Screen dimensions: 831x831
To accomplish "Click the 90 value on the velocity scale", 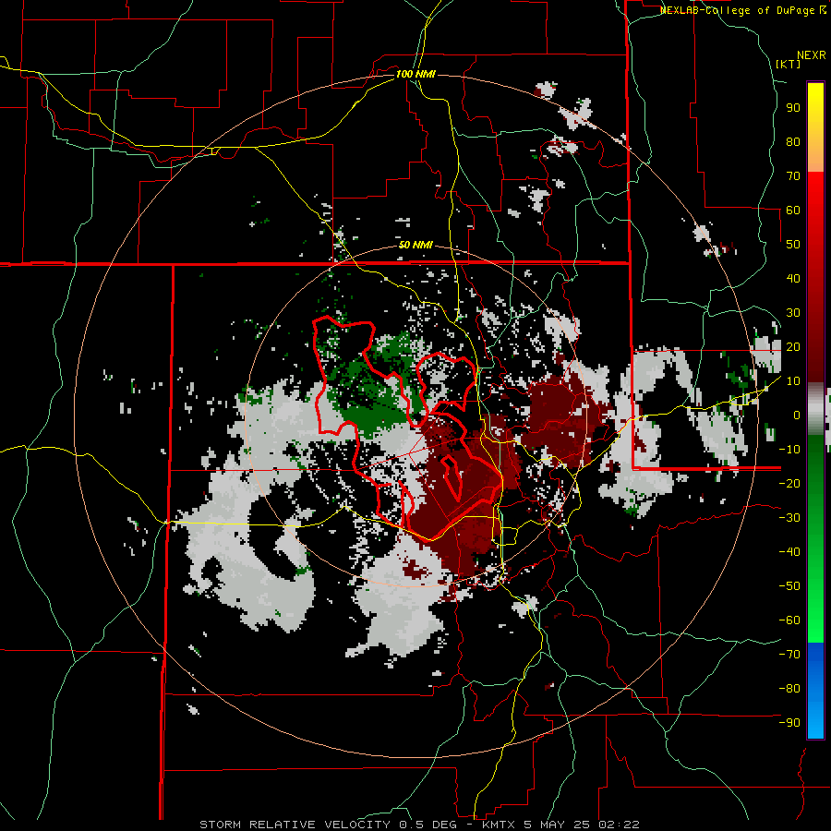I will pos(793,108).
